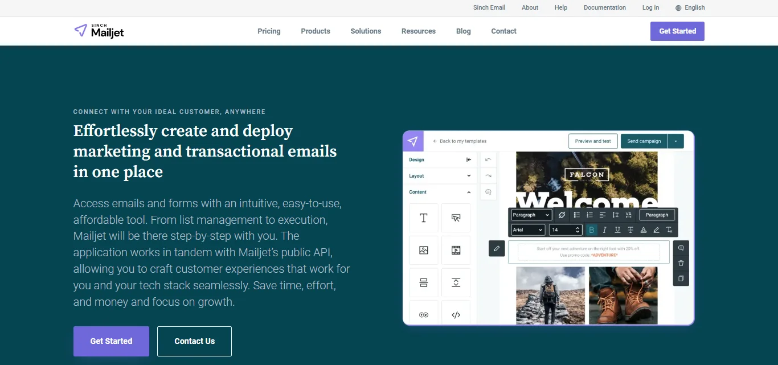Click Preview and test button

593,141
